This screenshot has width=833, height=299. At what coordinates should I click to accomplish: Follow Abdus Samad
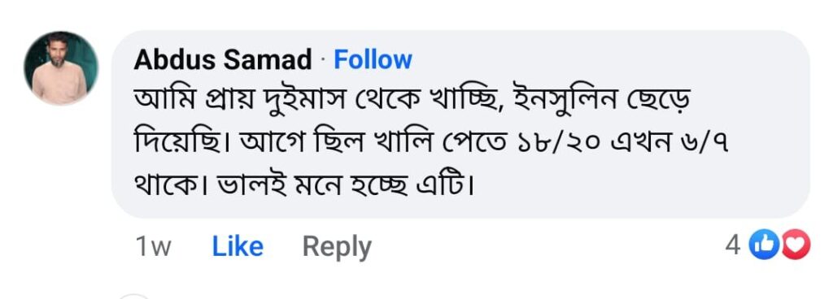(373, 59)
